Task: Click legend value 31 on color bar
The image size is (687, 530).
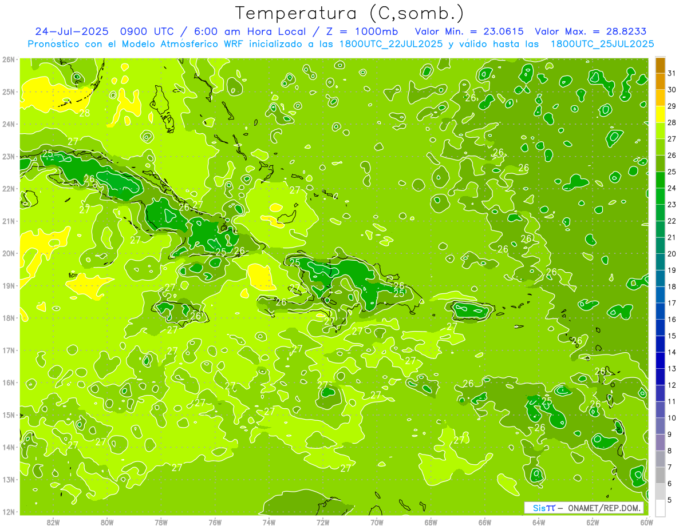Action: (x=672, y=73)
